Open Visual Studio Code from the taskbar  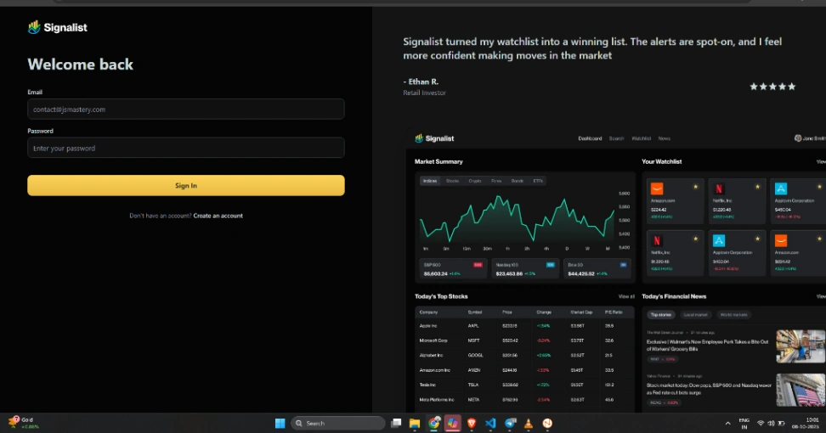pos(491,423)
